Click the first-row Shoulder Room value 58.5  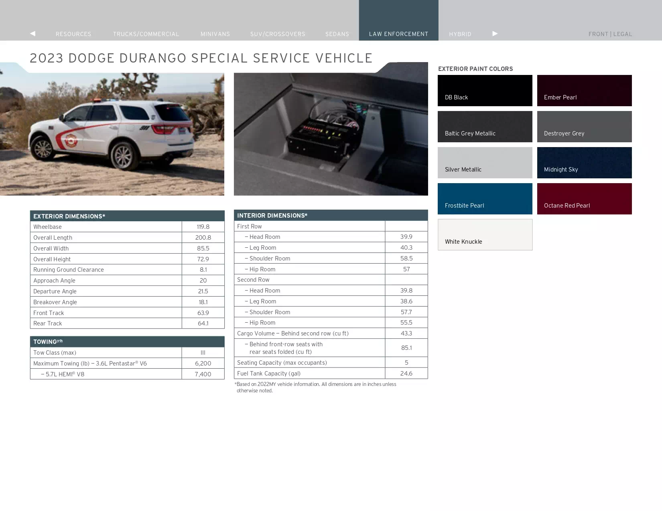pyautogui.click(x=406, y=259)
